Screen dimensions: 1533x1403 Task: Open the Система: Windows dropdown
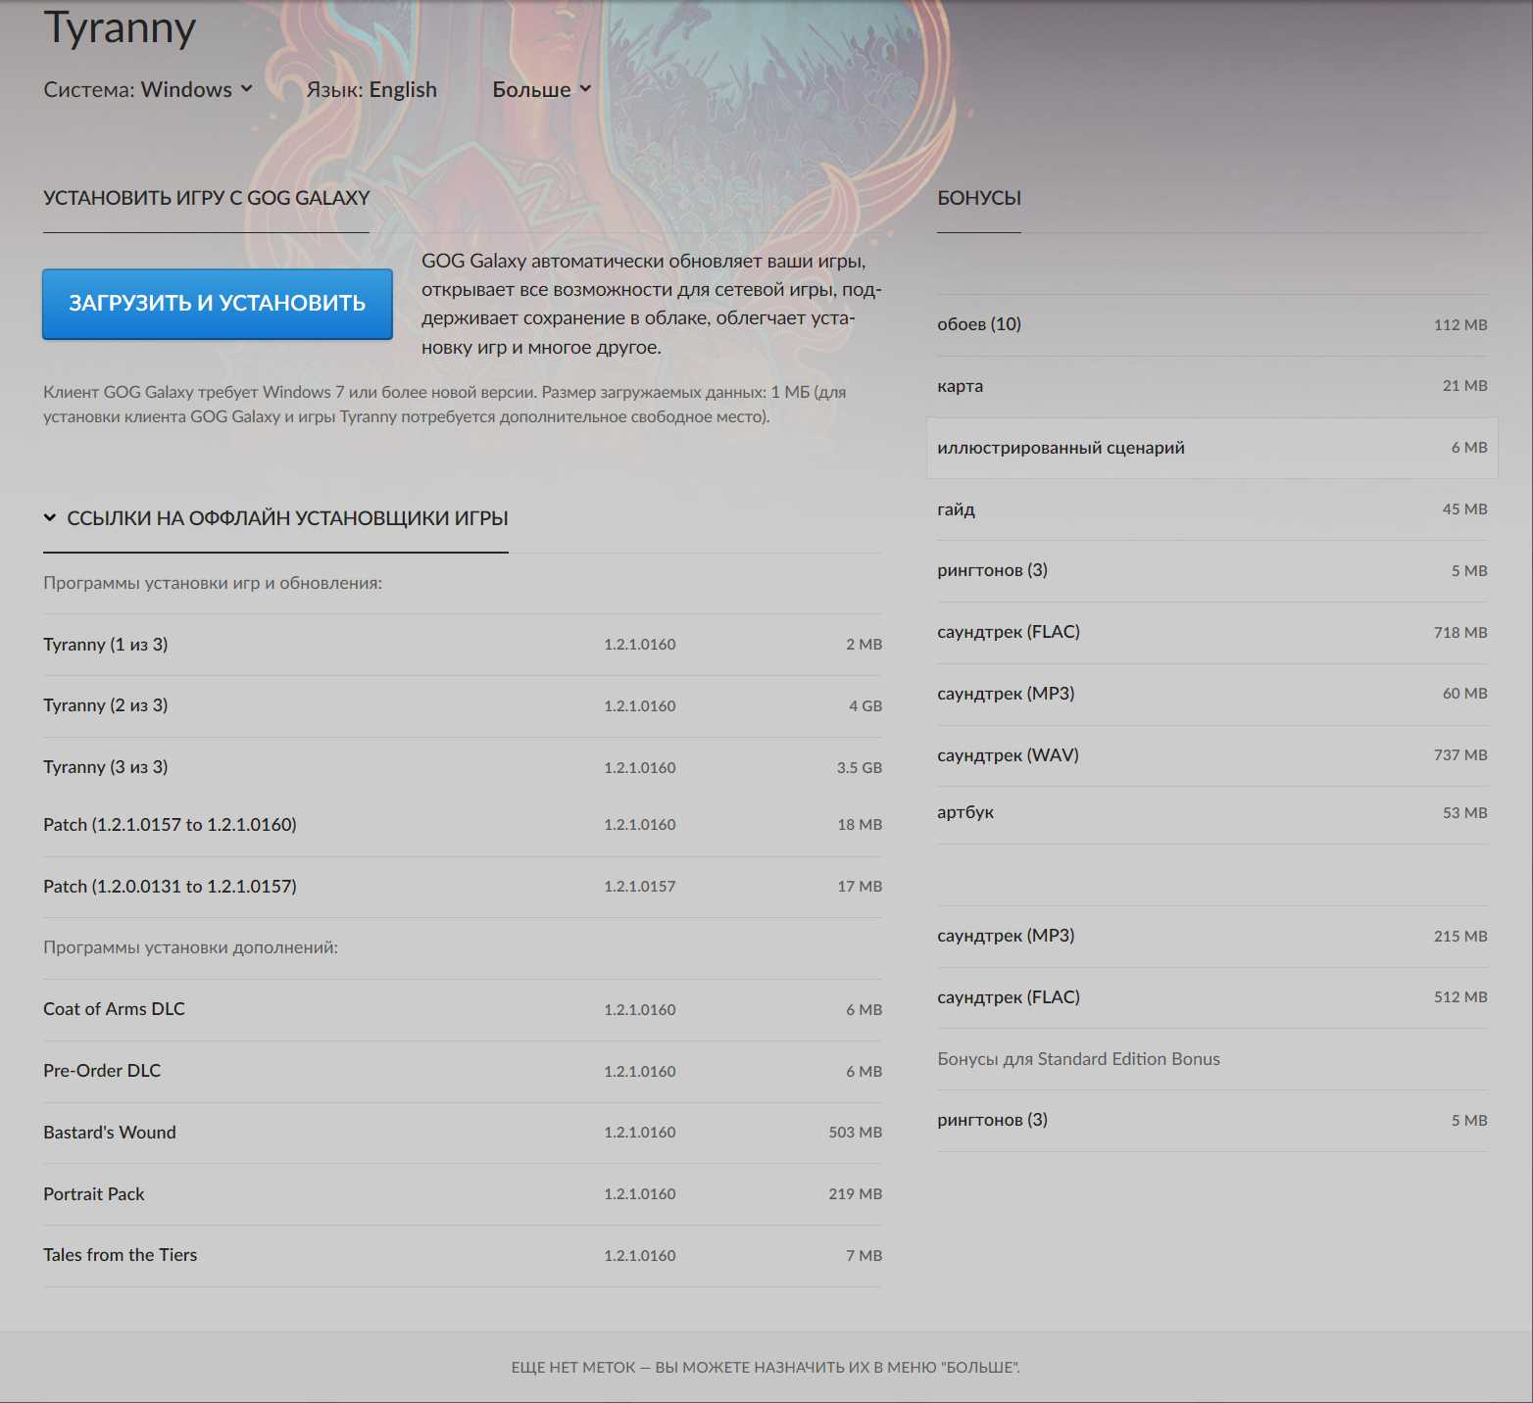tap(148, 89)
